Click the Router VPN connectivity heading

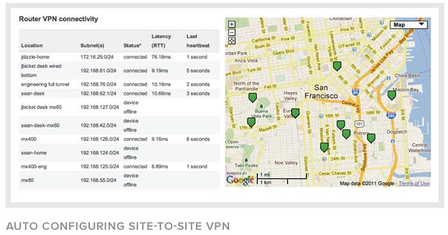[x=58, y=19]
